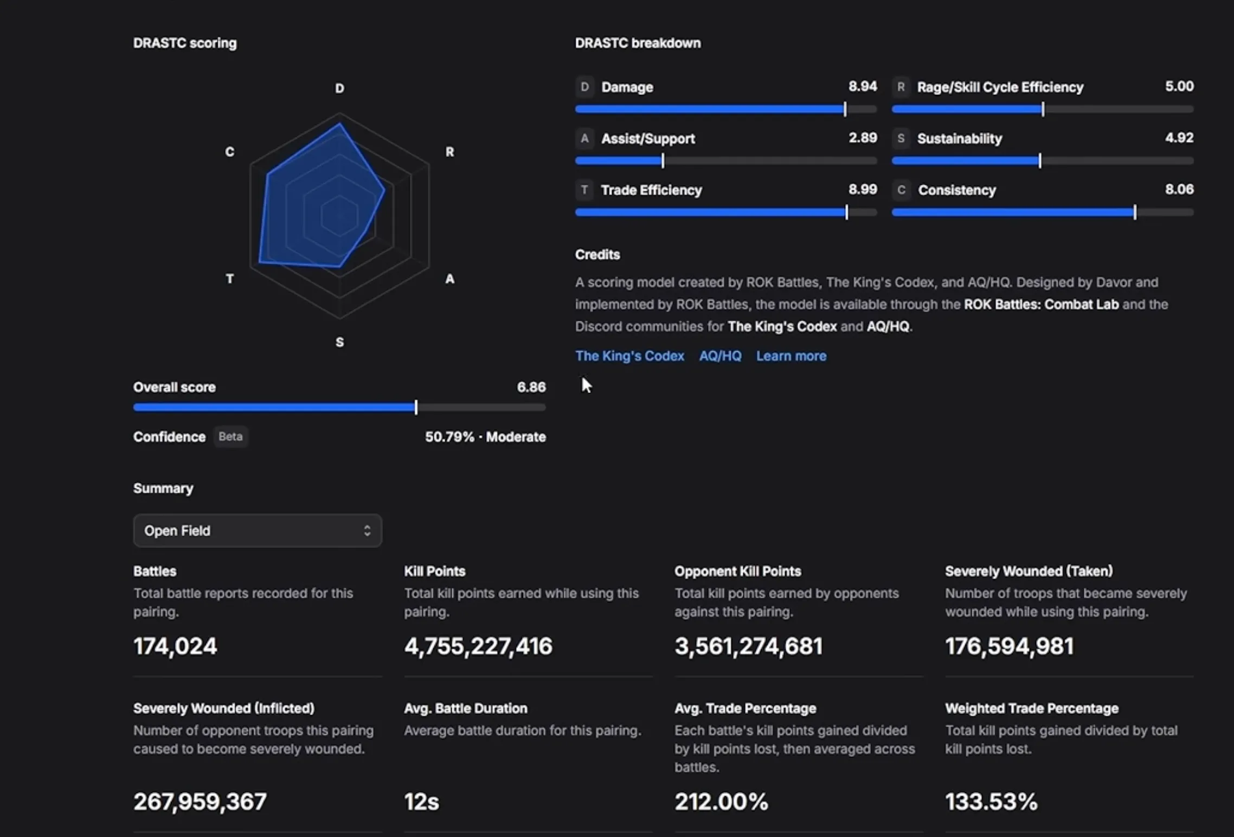This screenshot has width=1234, height=837.
Task: Click the Damage score bar
Action: 726,109
